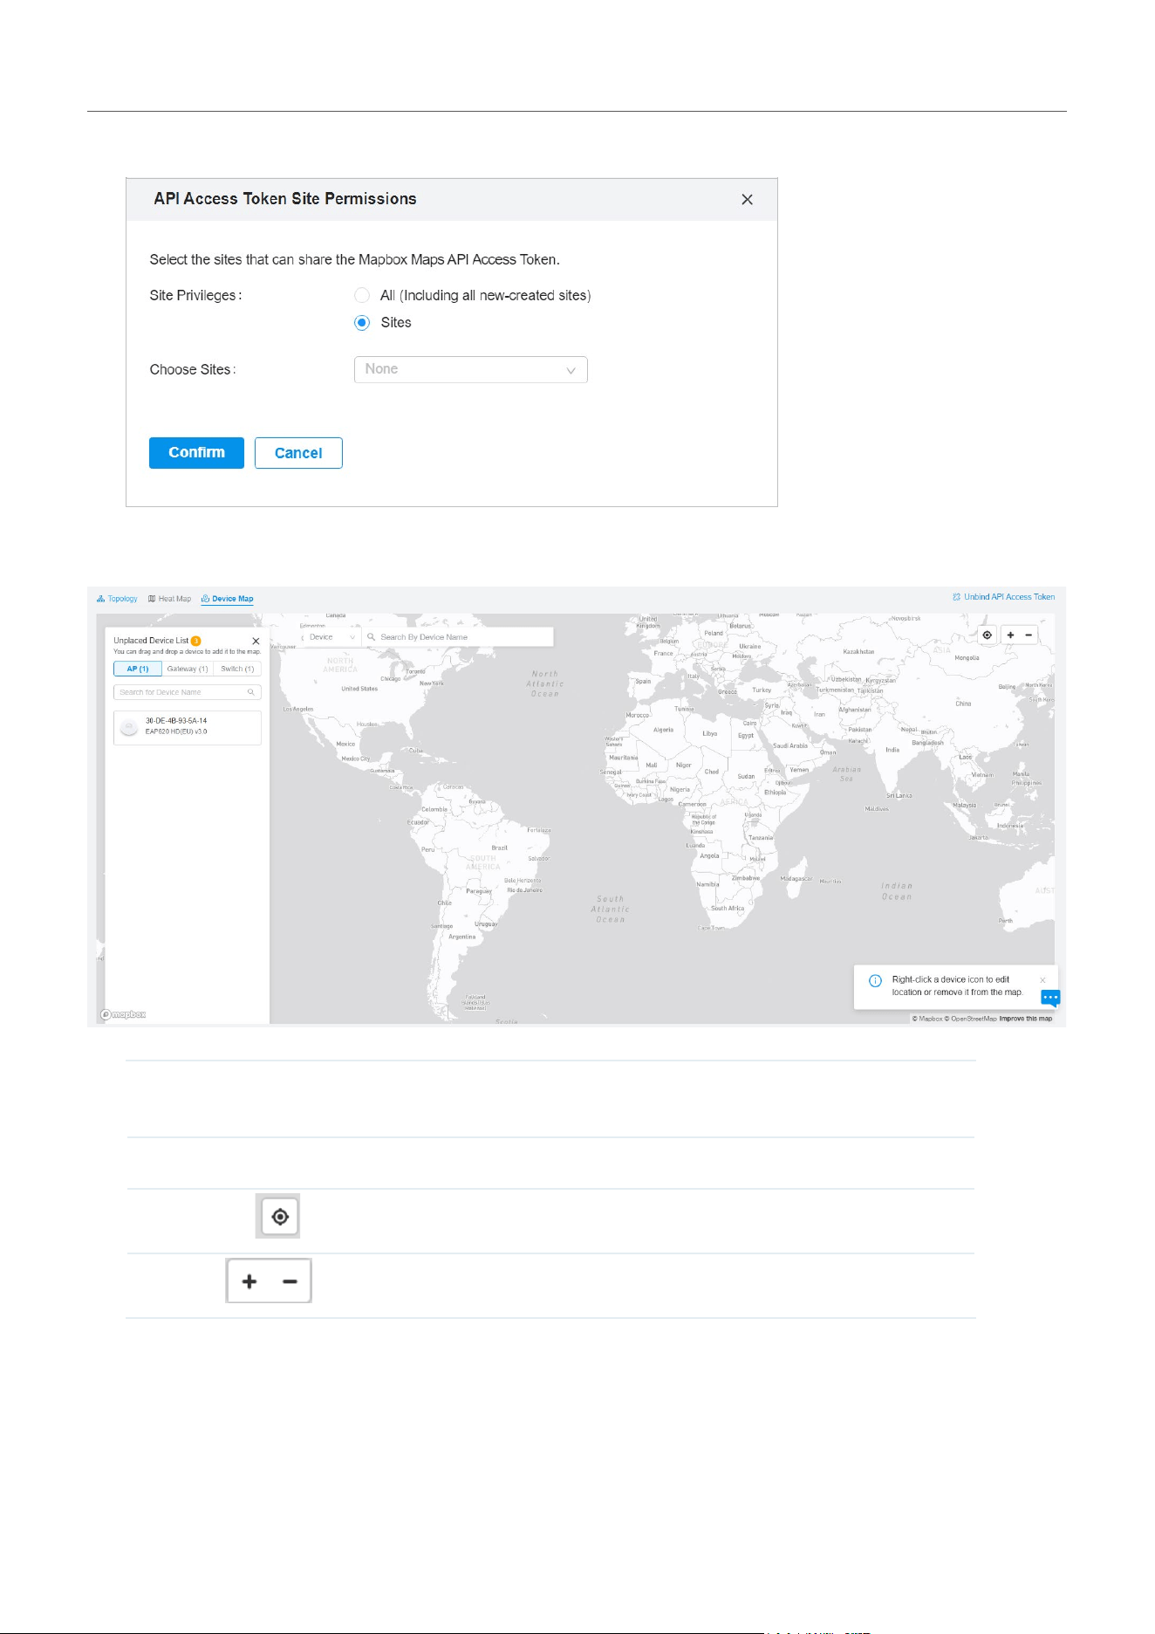Click the EAP620 HD access point device icon

coord(129,727)
